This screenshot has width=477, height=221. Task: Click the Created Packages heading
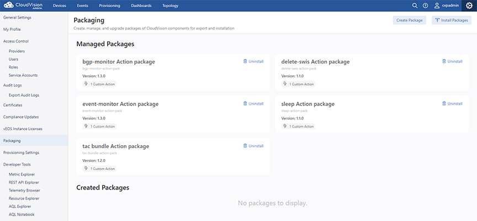103,187
